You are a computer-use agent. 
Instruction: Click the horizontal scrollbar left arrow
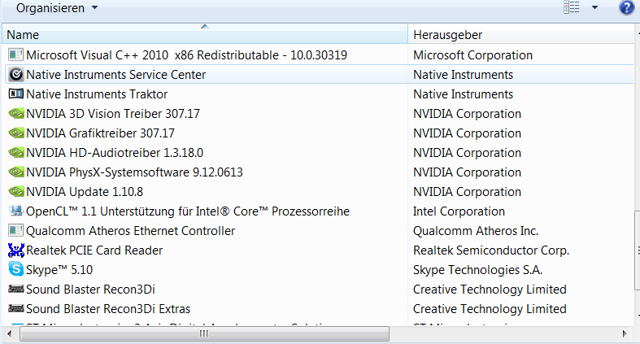point(10,333)
